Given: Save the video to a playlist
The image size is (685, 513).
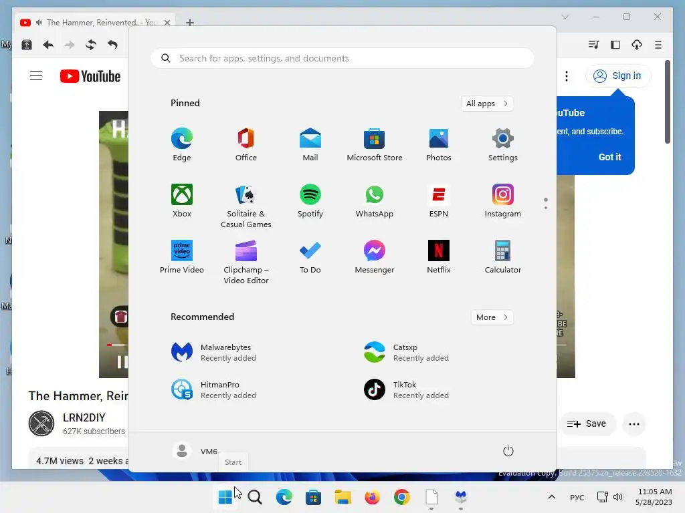Looking at the screenshot, I should [x=587, y=423].
